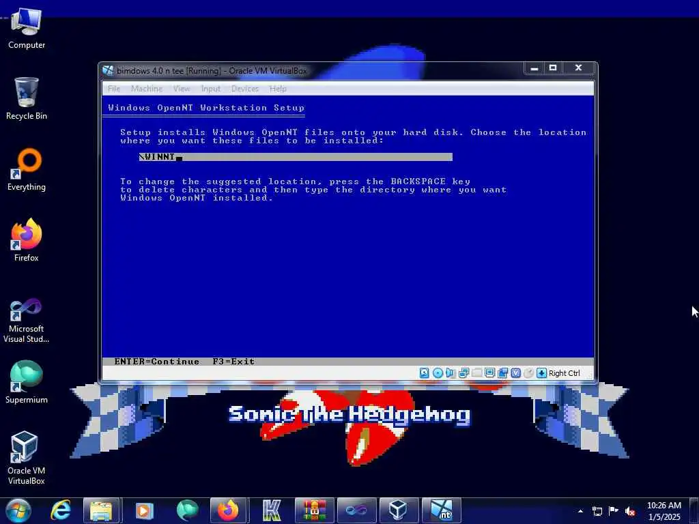Open Windows Media Player from taskbar
The image size is (699, 524).
tap(144, 510)
